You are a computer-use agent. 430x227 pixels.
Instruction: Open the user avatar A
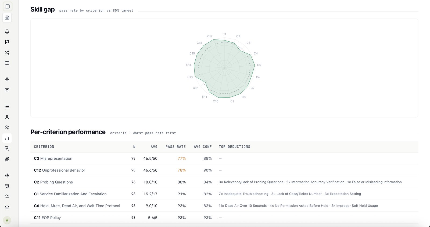(x=7, y=220)
